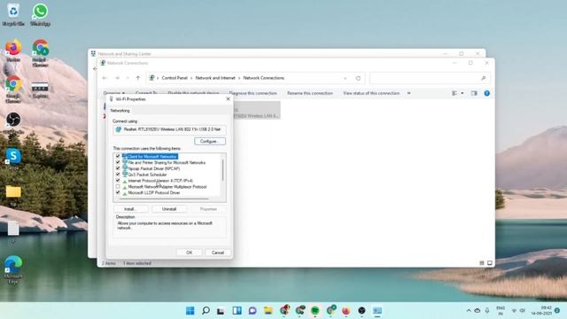Show the preview pane in Network Connections
The width and height of the screenshot is (567, 319).
[474, 93]
